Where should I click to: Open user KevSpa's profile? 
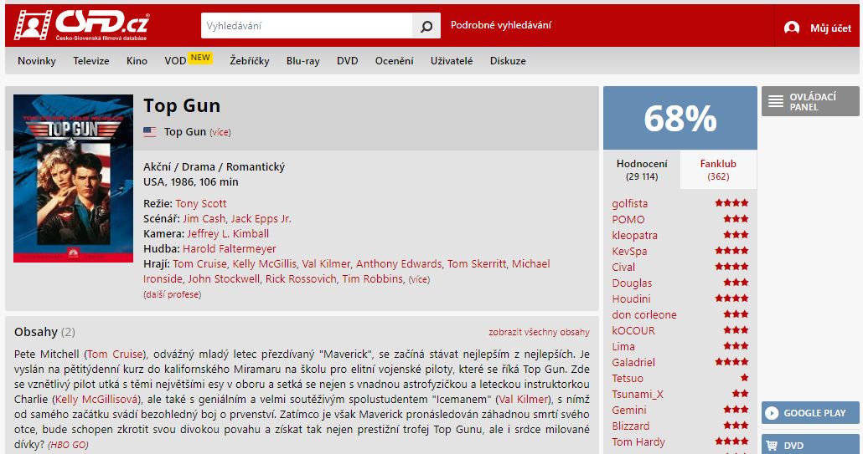coord(629,252)
